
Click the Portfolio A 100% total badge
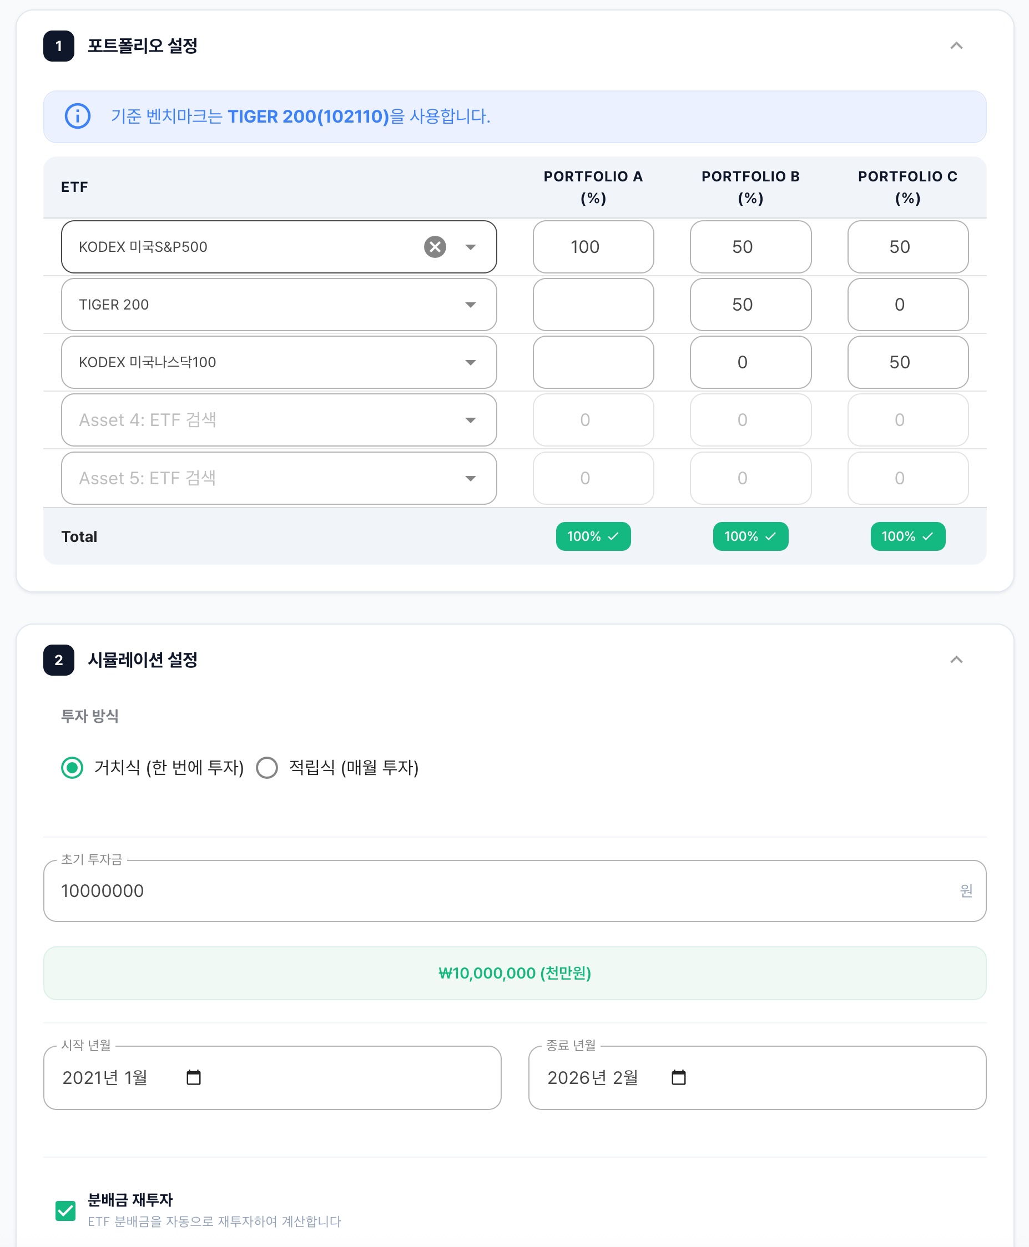pyautogui.click(x=593, y=536)
